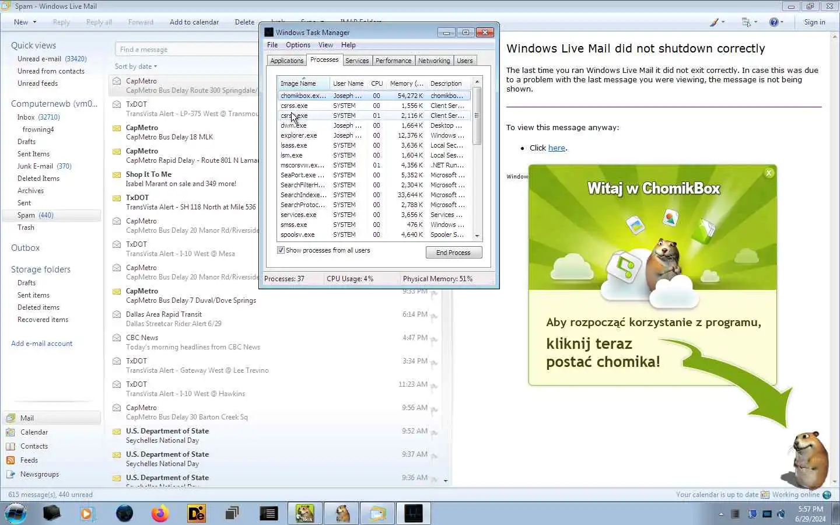Switch to the Services tab
Image resolution: width=840 pixels, height=525 pixels.
pyautogui.click(x=357, y=61)
